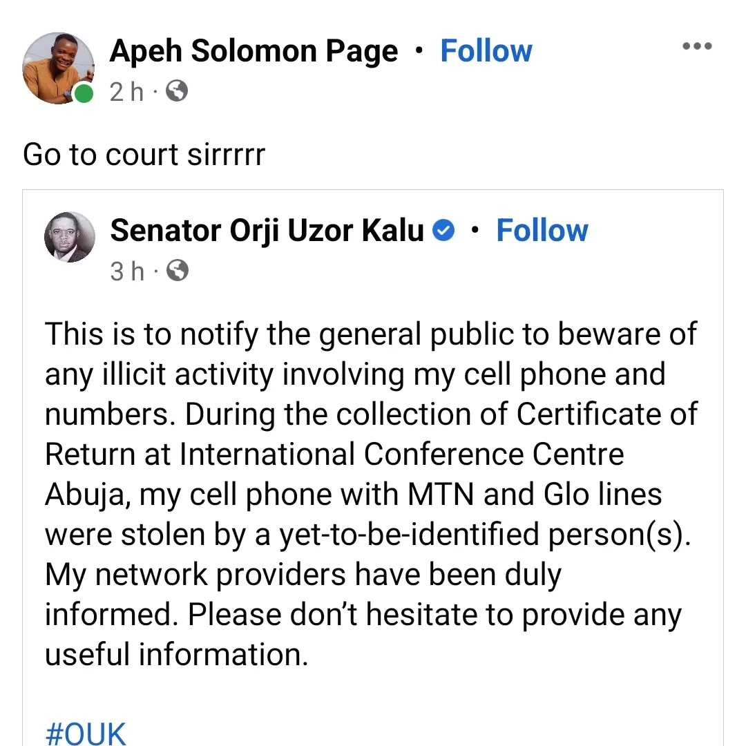
Task: Click the sentence ending "useful information."
Action: tap(176, 655)
